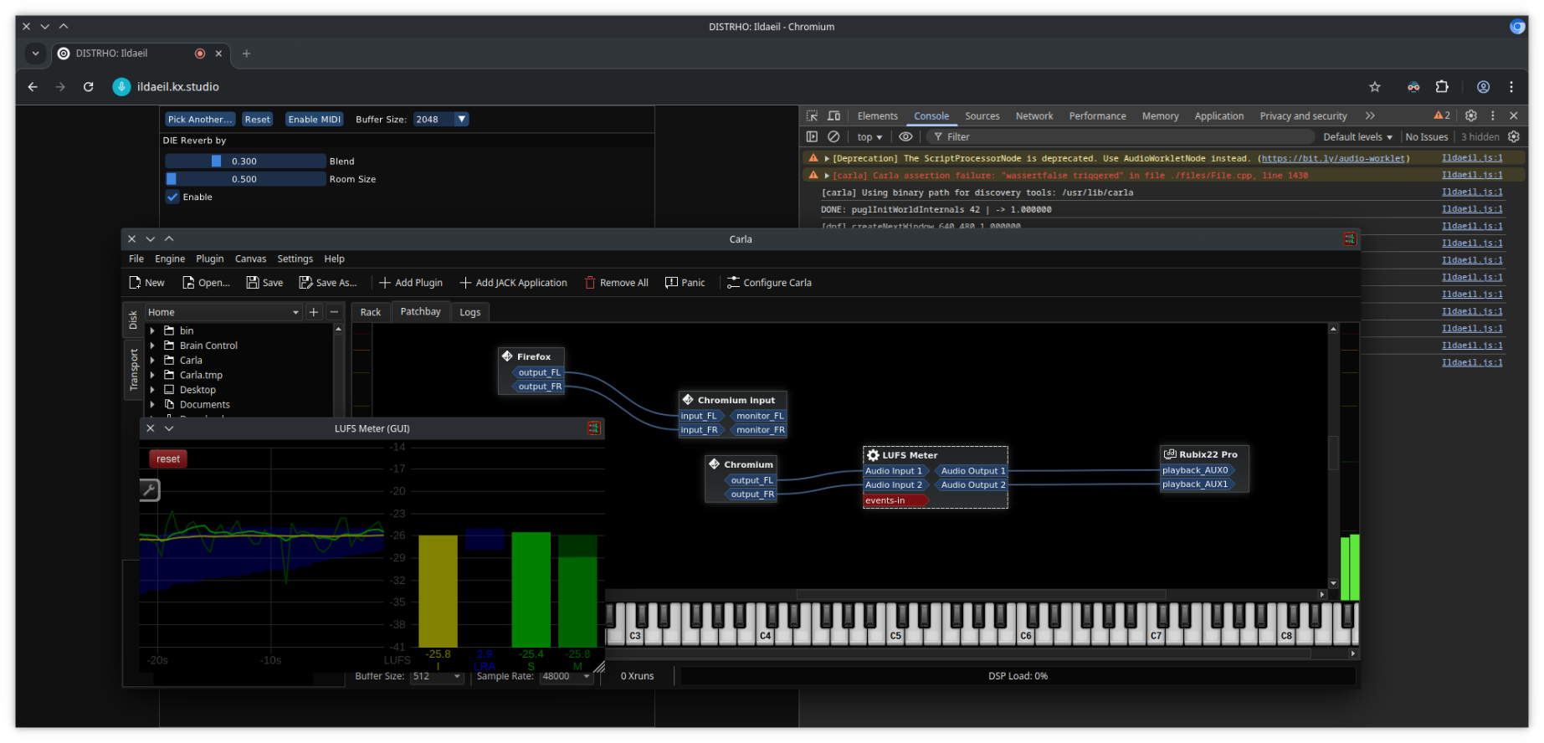This screenshot has height=743, width=1544.
Task: Trigger the Panic toolbar button
Action: click(x=685, y=283)
